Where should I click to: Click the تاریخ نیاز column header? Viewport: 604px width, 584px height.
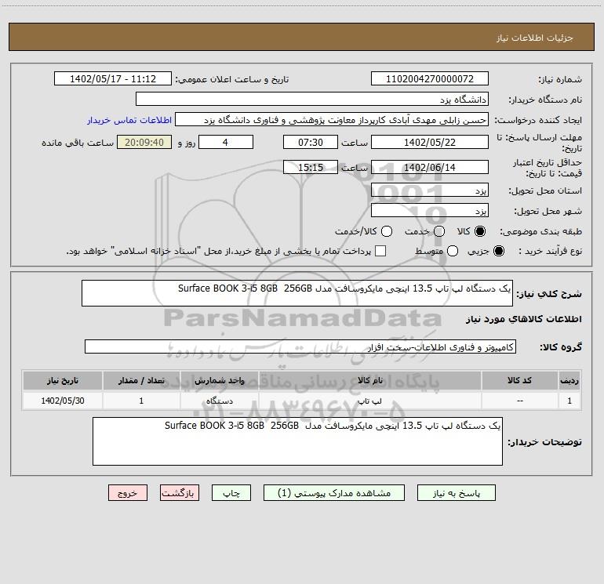coord(63,380)
